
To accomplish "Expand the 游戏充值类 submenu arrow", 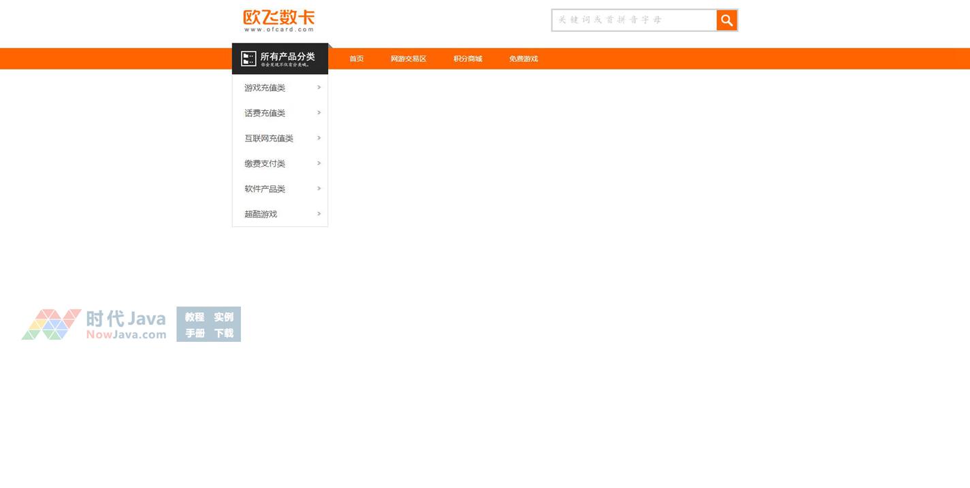I will (x=319, y=88).
